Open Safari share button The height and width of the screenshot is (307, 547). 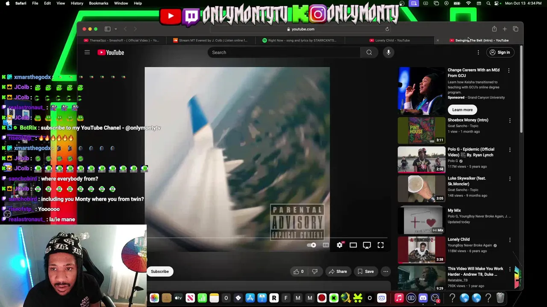(x=494, y=29)
